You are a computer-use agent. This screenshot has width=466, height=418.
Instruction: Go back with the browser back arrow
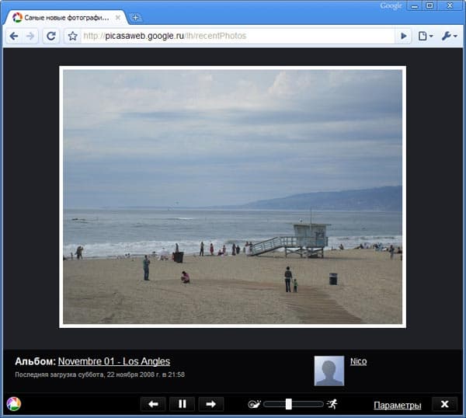click(14, 36)
